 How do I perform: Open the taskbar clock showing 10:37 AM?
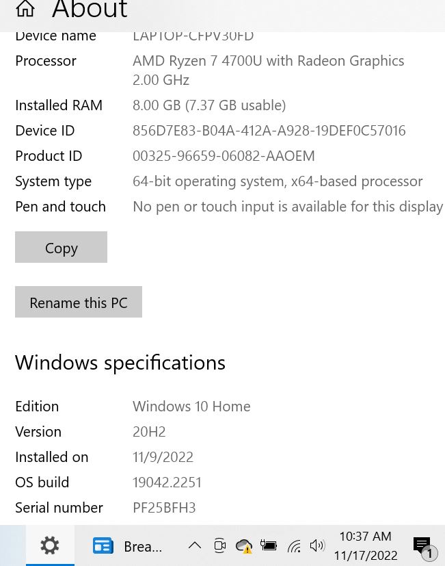pos(365,545)
